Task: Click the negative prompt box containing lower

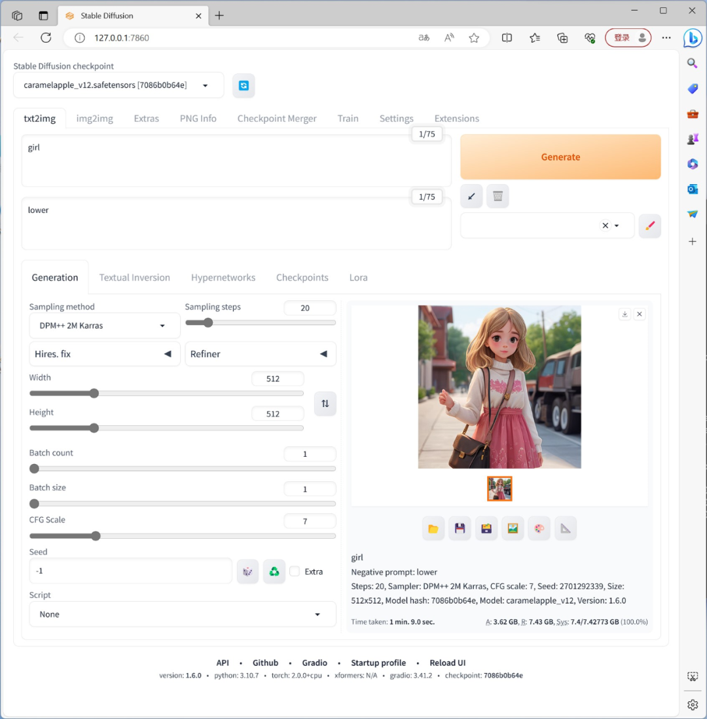Action: [x=236, y=224]
